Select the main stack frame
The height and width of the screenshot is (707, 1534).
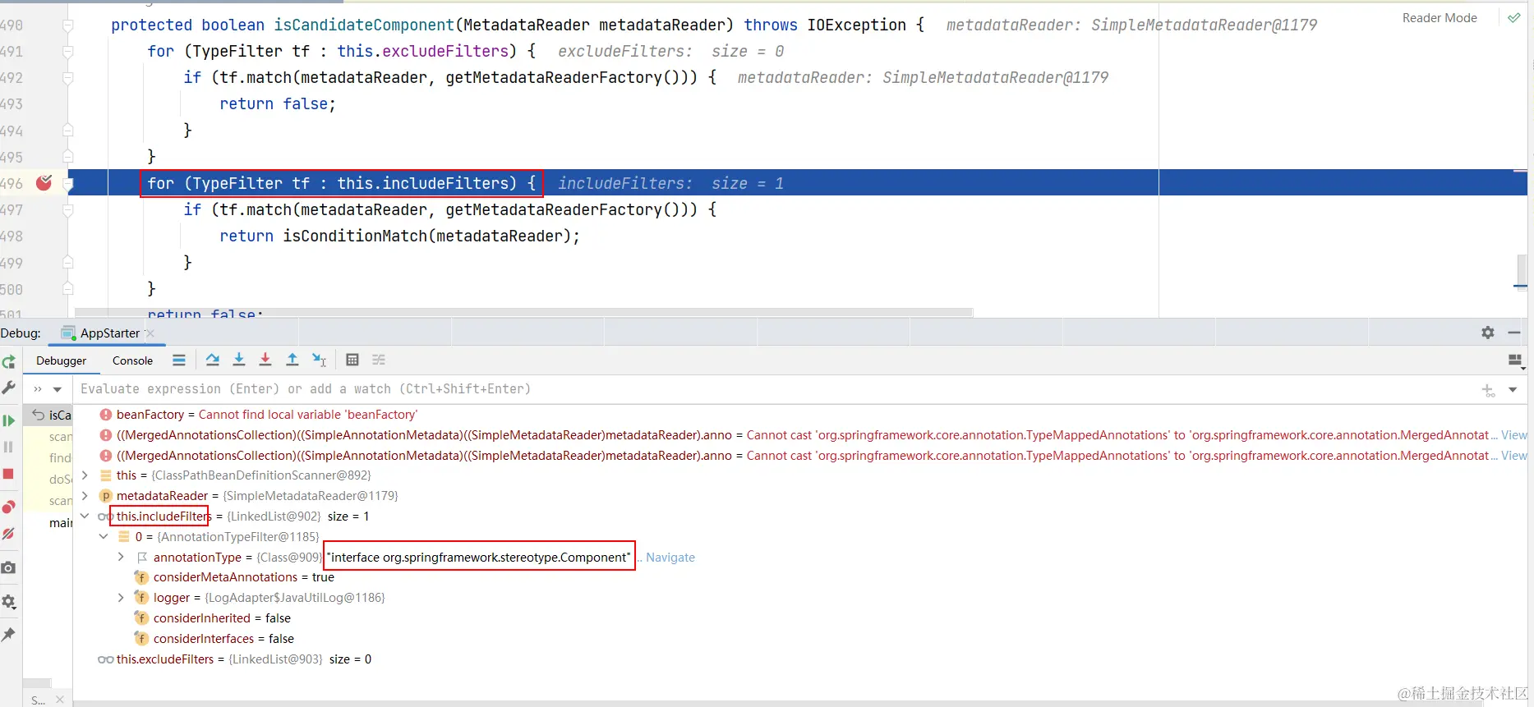coord(60,523)
